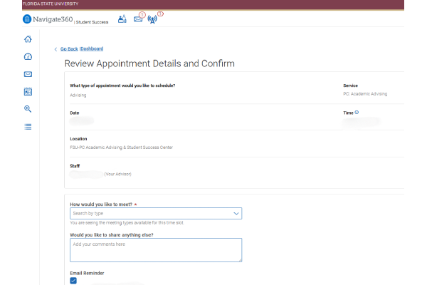Click the Time info help icon

357,112
